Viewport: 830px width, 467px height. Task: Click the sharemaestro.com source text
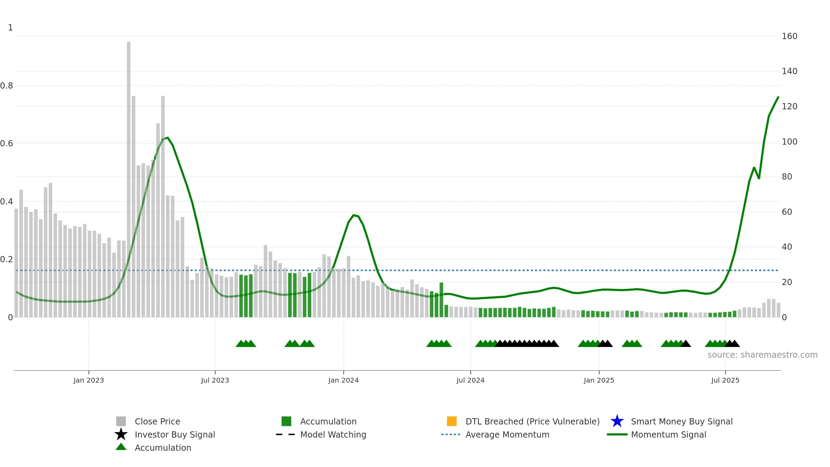click(x=763, y=355)
